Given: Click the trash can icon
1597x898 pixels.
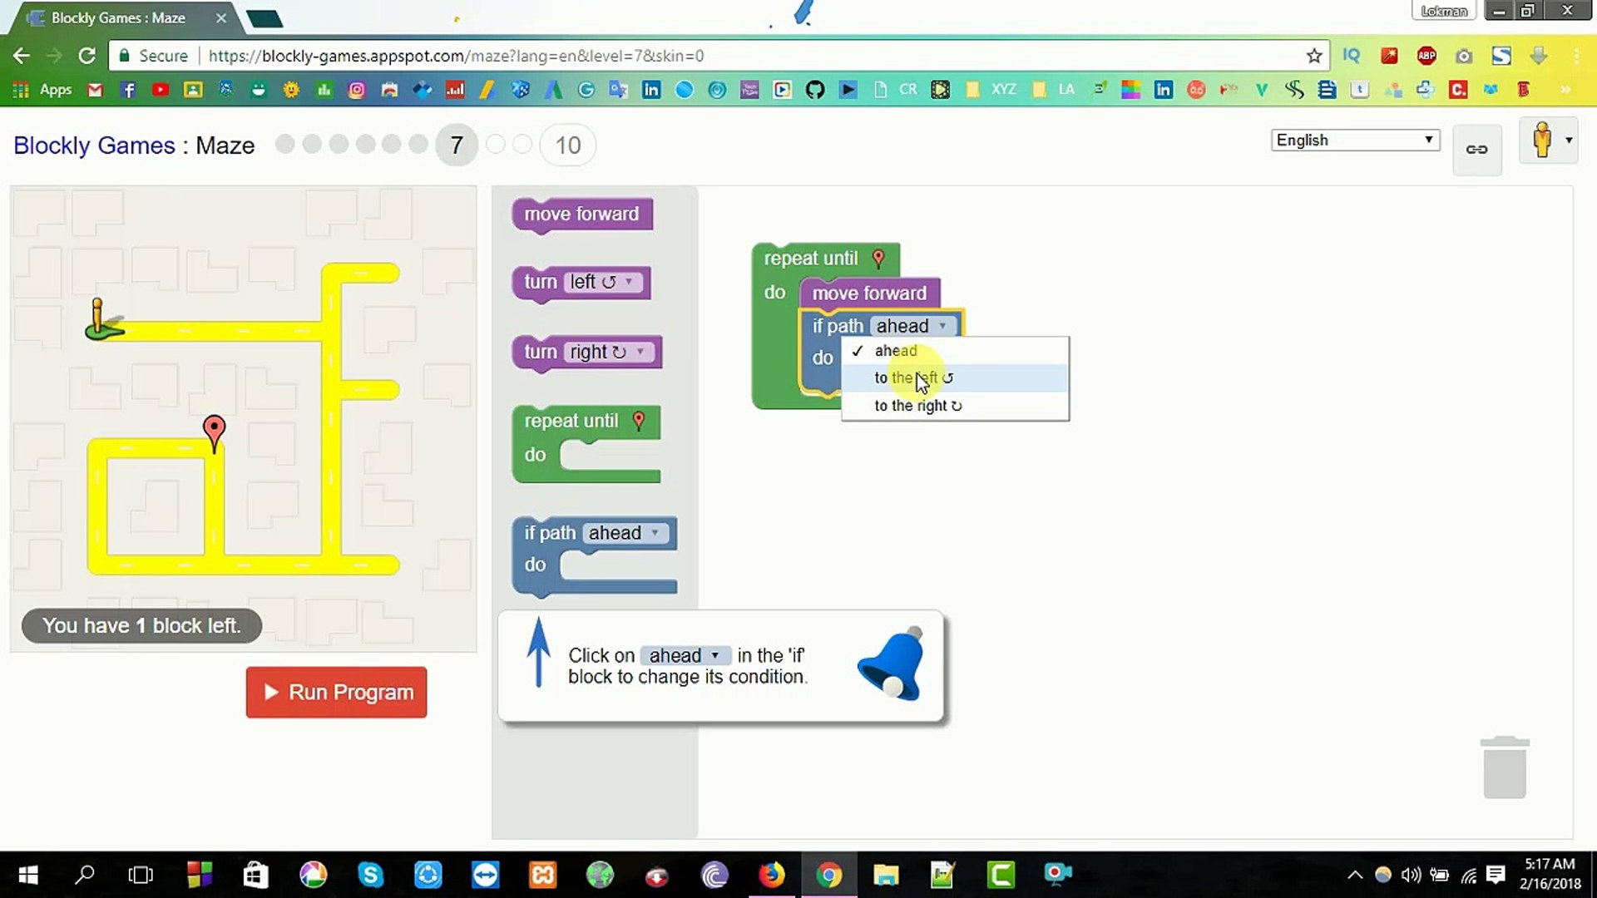Looking at the screenshot, I should click(x=1505, y=767).
